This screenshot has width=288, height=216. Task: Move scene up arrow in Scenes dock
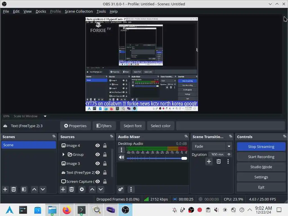(x=34, y=189)
